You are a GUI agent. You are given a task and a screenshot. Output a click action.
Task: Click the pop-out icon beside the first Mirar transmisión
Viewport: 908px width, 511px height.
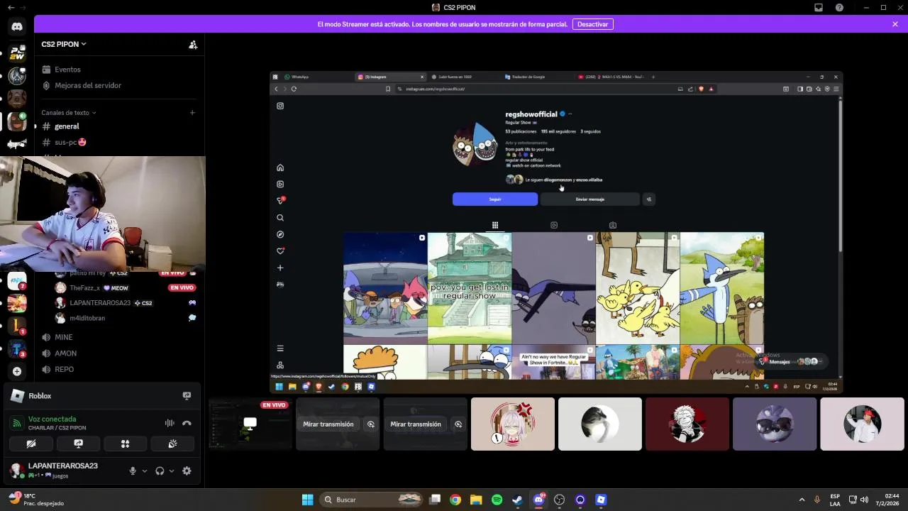[x=370, y=424]
